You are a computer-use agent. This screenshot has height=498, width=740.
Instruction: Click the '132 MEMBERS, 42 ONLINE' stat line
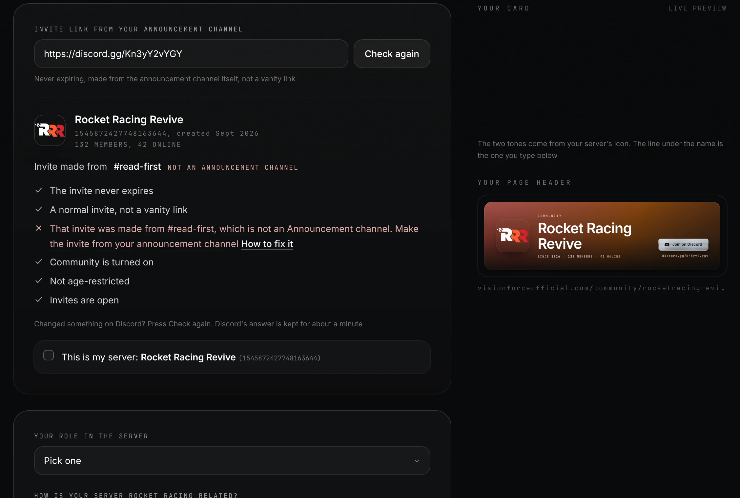pyautogui.click(x=128, y=144)
